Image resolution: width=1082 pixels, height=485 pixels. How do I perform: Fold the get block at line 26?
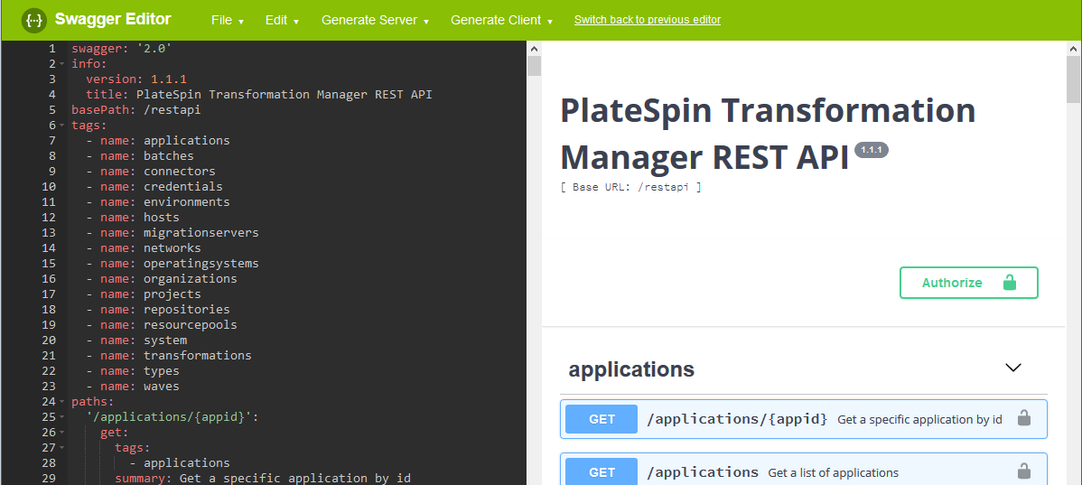[62, 433]
